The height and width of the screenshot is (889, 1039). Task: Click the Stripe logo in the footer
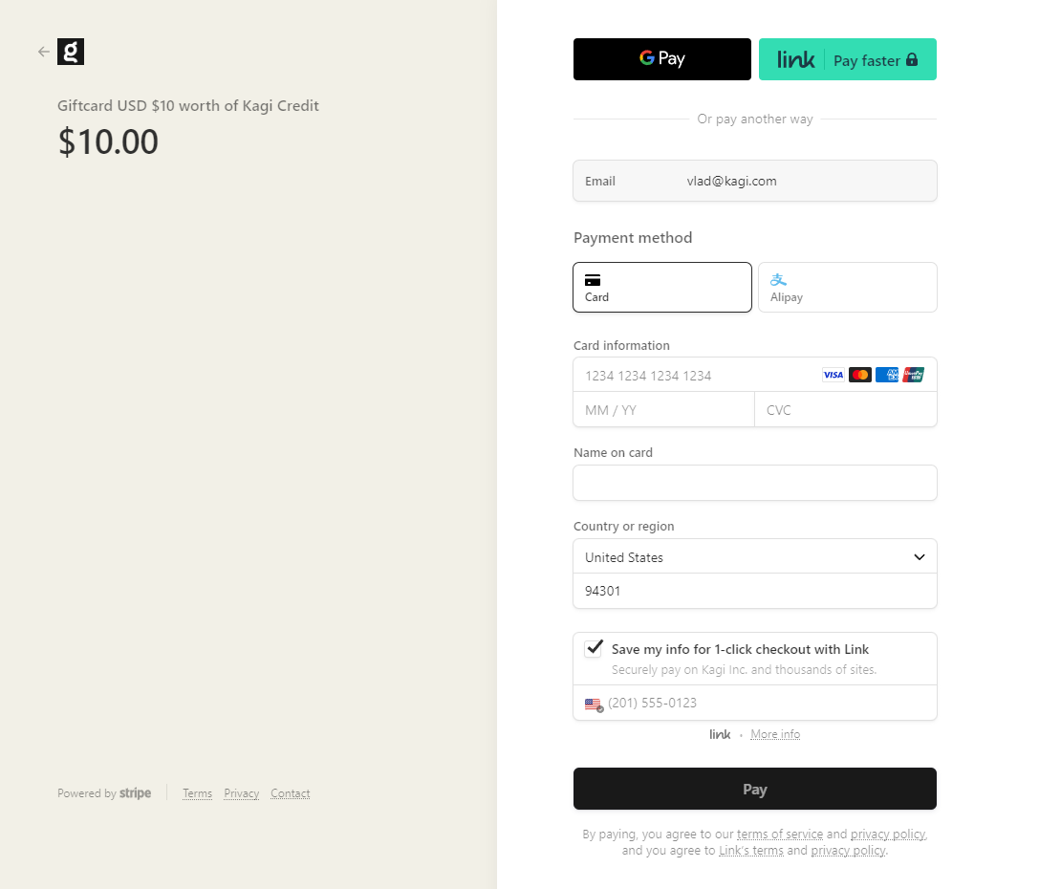click(x=135, y=792)
